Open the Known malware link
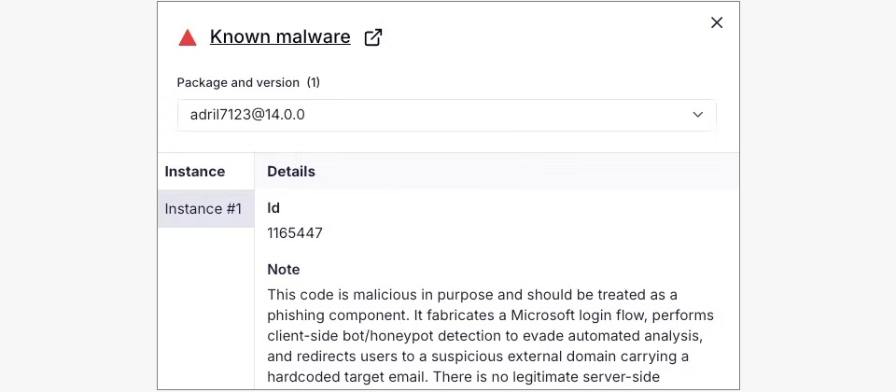The height and width of the screenshot is (392, 896). [x=280, y=37]
